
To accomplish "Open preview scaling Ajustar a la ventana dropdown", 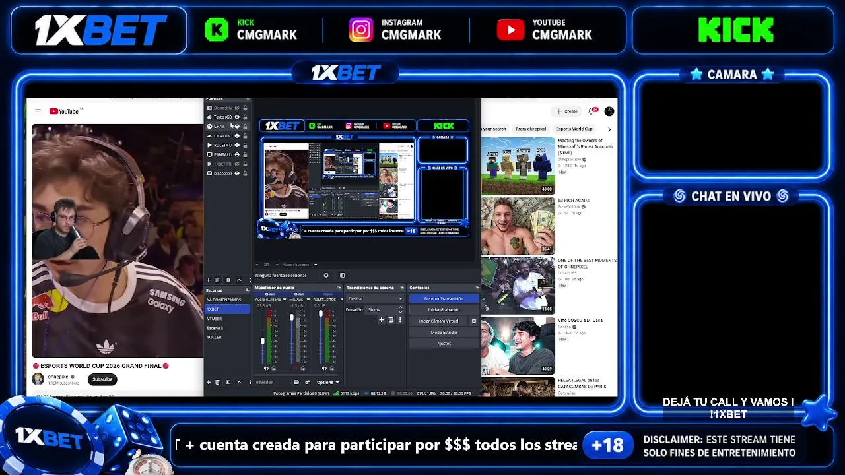I will [300, 265].
